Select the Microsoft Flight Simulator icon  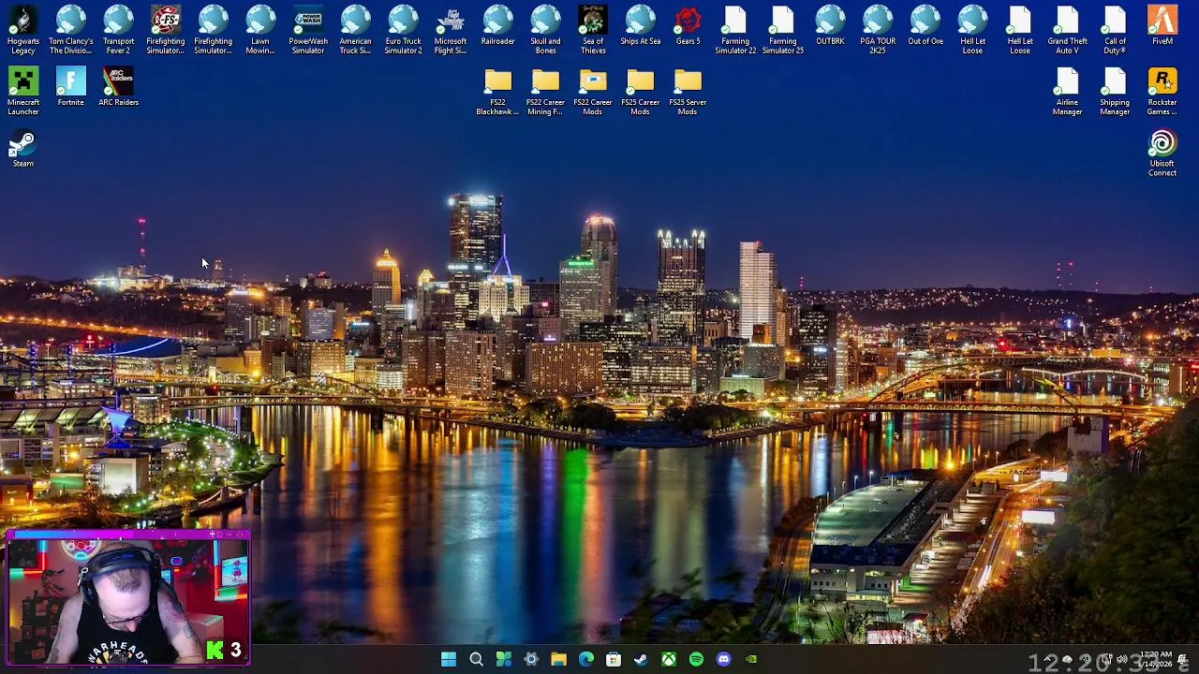451,30
